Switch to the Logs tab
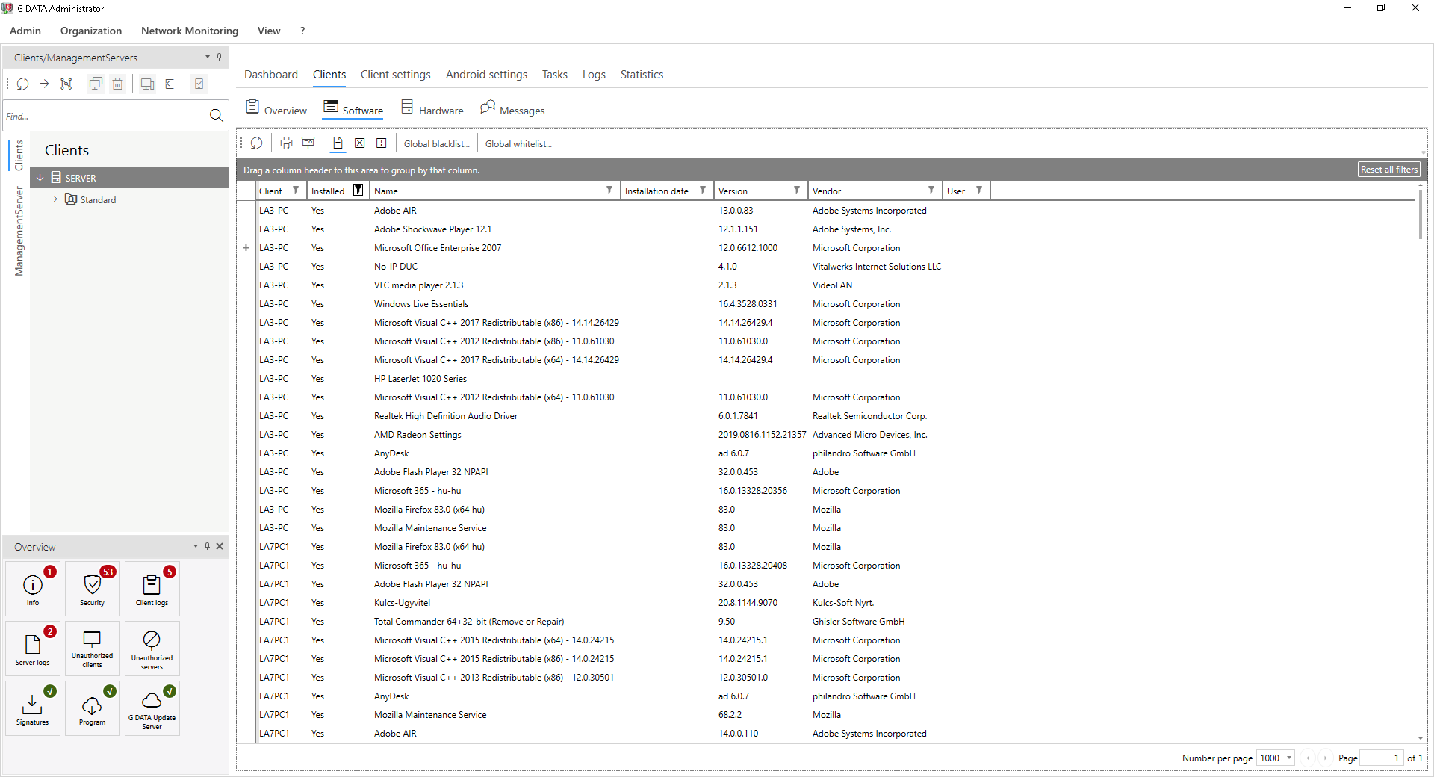1434x777 pixels. click(x=594, y=75)
